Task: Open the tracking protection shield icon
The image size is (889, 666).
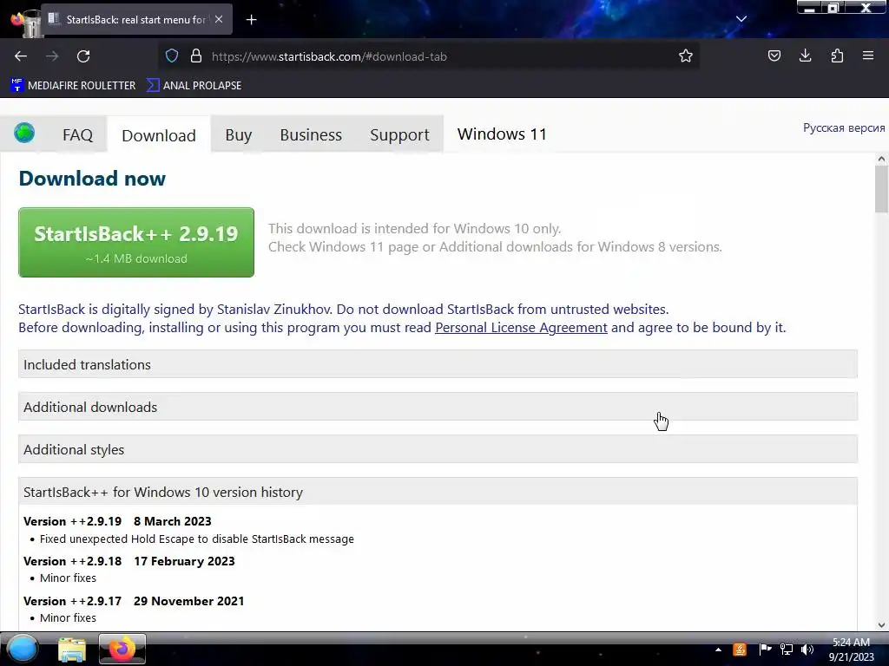Action: point(172,56)
